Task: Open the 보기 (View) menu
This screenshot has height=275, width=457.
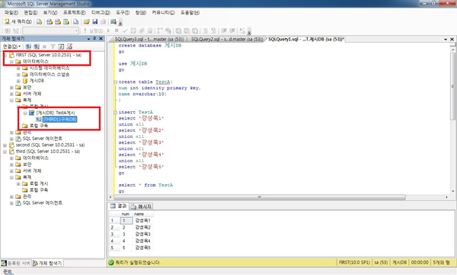Action: 50,12
